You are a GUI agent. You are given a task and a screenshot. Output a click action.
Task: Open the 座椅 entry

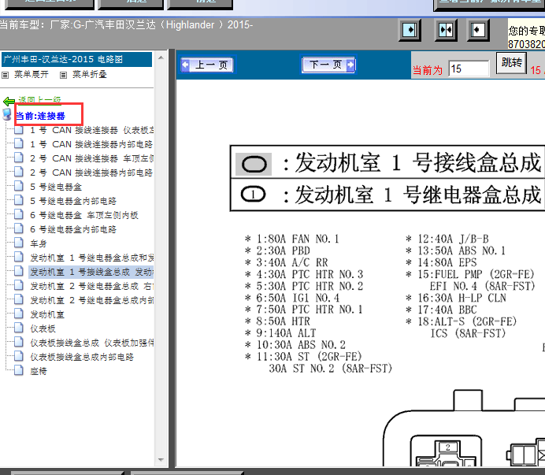[39, 371]
